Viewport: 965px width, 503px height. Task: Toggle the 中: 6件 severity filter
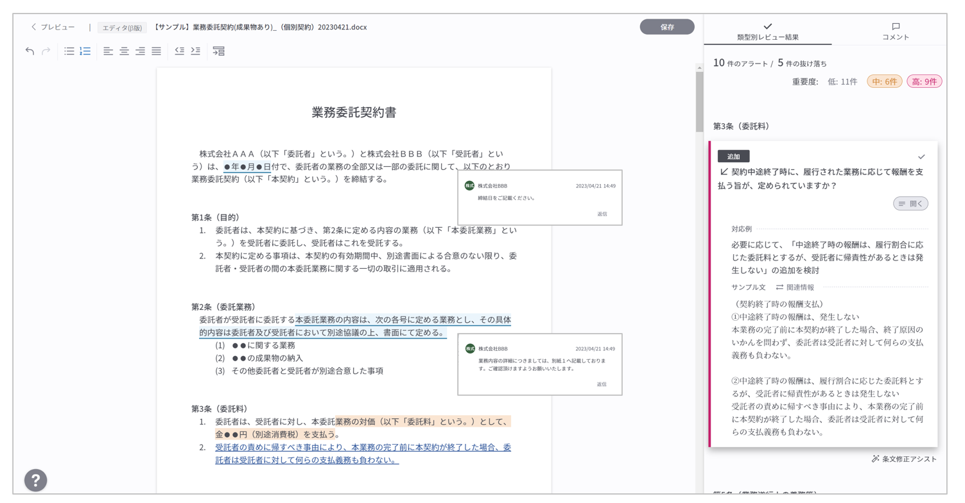pos(884,81)
